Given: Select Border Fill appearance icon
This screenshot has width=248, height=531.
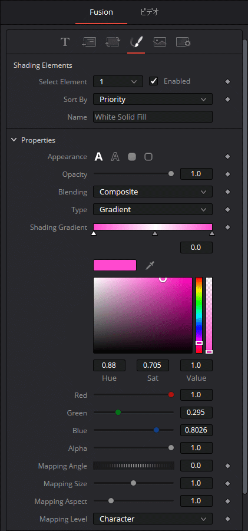Looking at the screenshot, I should [132, 157].
